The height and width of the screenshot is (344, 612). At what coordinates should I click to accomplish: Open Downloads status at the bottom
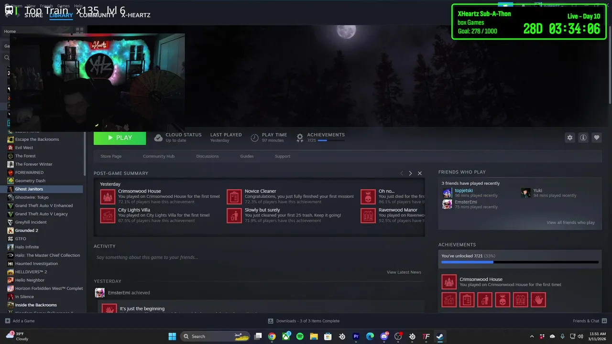[x=304, y=321]
